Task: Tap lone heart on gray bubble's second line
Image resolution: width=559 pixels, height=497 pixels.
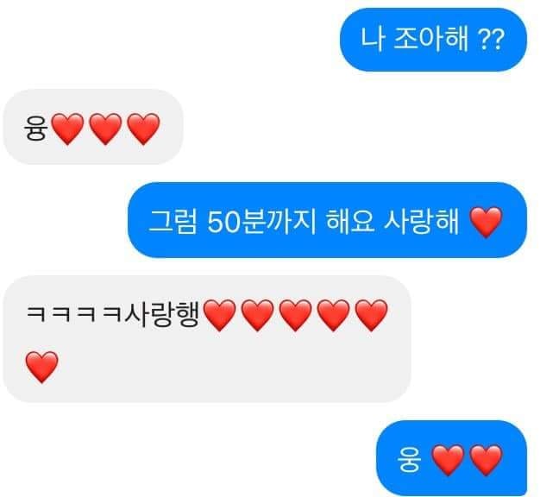Action: tap(41, 367)
